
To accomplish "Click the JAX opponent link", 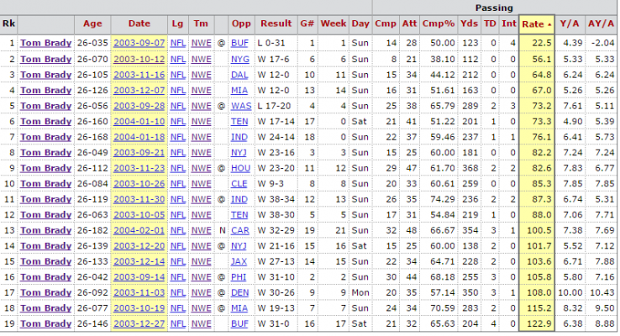I will coord(239,262).
